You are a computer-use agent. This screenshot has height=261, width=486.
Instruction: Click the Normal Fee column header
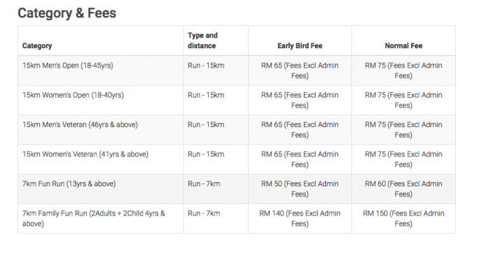(x=404, y=46)
